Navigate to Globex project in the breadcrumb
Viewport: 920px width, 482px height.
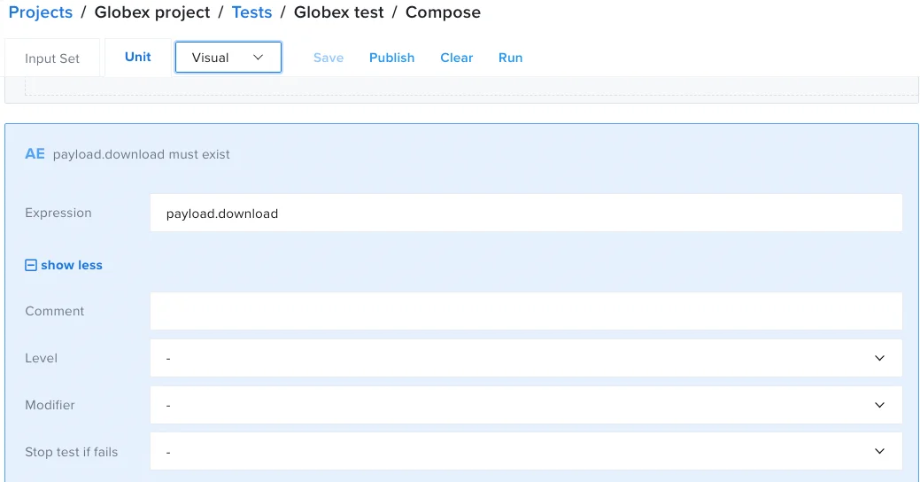(152, 12)
